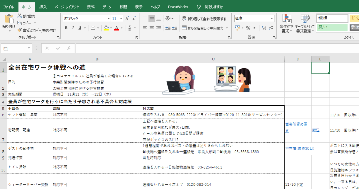359x189 pixels.
Task: Open the データ ribbon tab
Action: [x=107, y=7]
